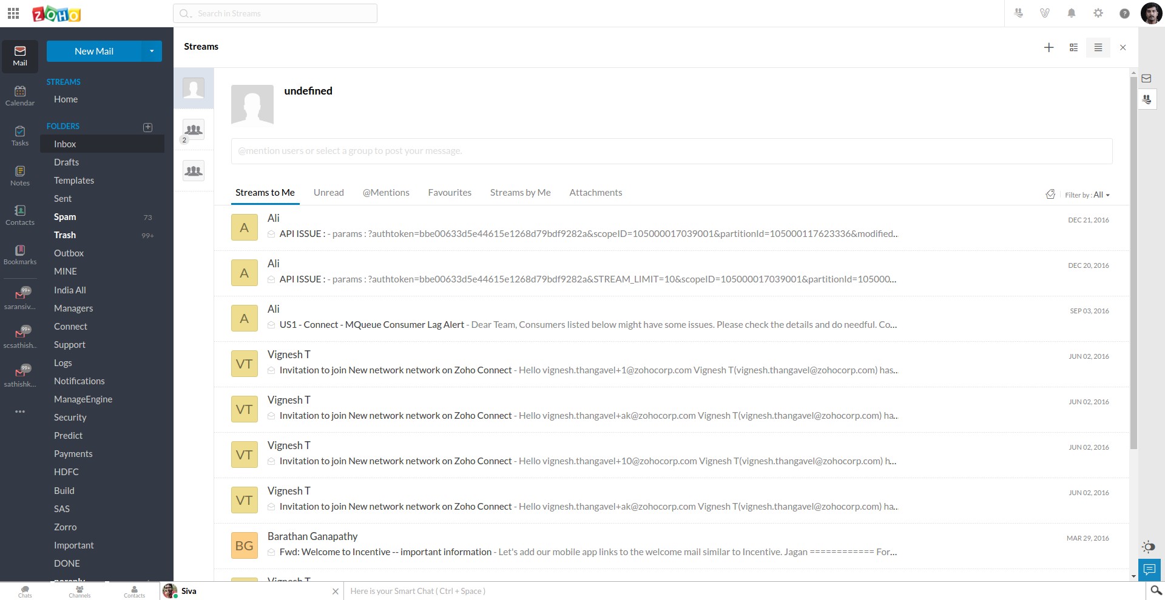Open the Tasks module
The width and height of the screenshot is (1165, 600).
tap(20, 136)
